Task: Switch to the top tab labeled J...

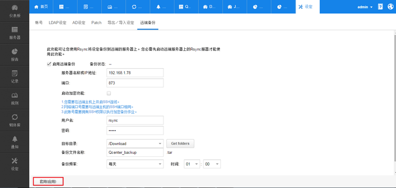Action: (x=235, y=7)
